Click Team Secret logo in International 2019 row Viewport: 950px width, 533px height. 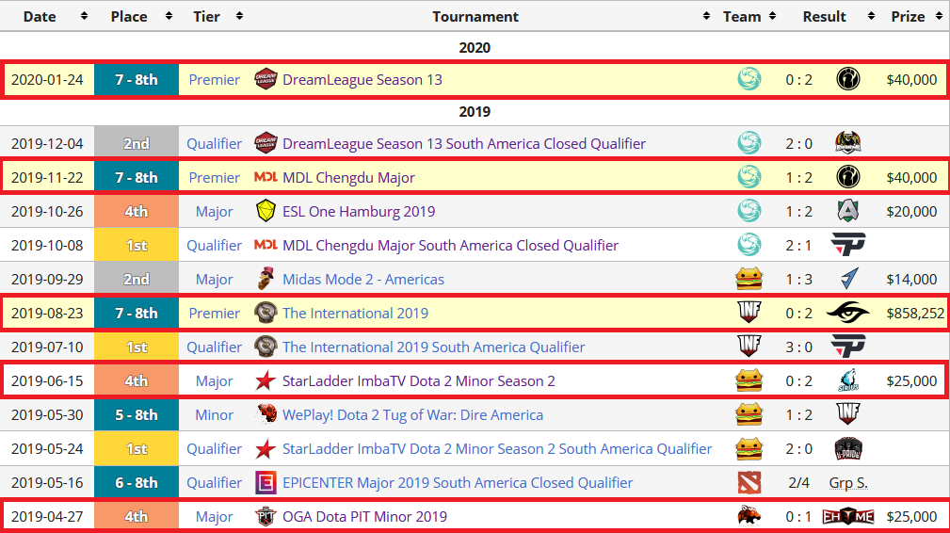coord(847,314)
